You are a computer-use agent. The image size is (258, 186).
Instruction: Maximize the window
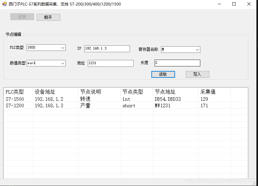click(234, 4)
